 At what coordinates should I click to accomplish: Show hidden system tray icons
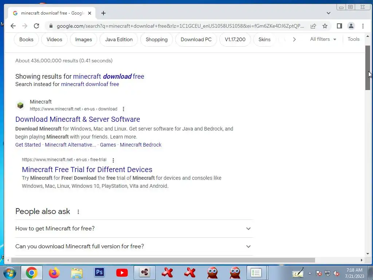[x=310, y=273]
